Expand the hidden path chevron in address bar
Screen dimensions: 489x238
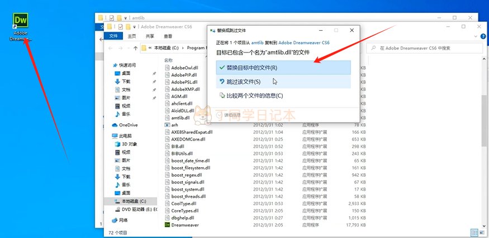(x=150, y=48)
